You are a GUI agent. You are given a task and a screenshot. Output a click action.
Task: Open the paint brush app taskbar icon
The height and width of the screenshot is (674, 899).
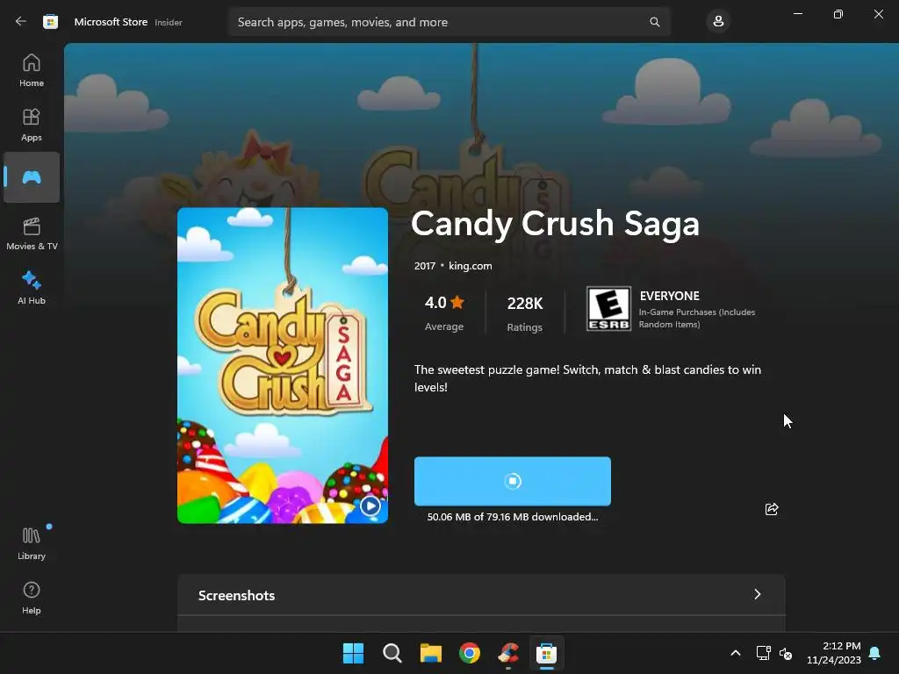508,653
